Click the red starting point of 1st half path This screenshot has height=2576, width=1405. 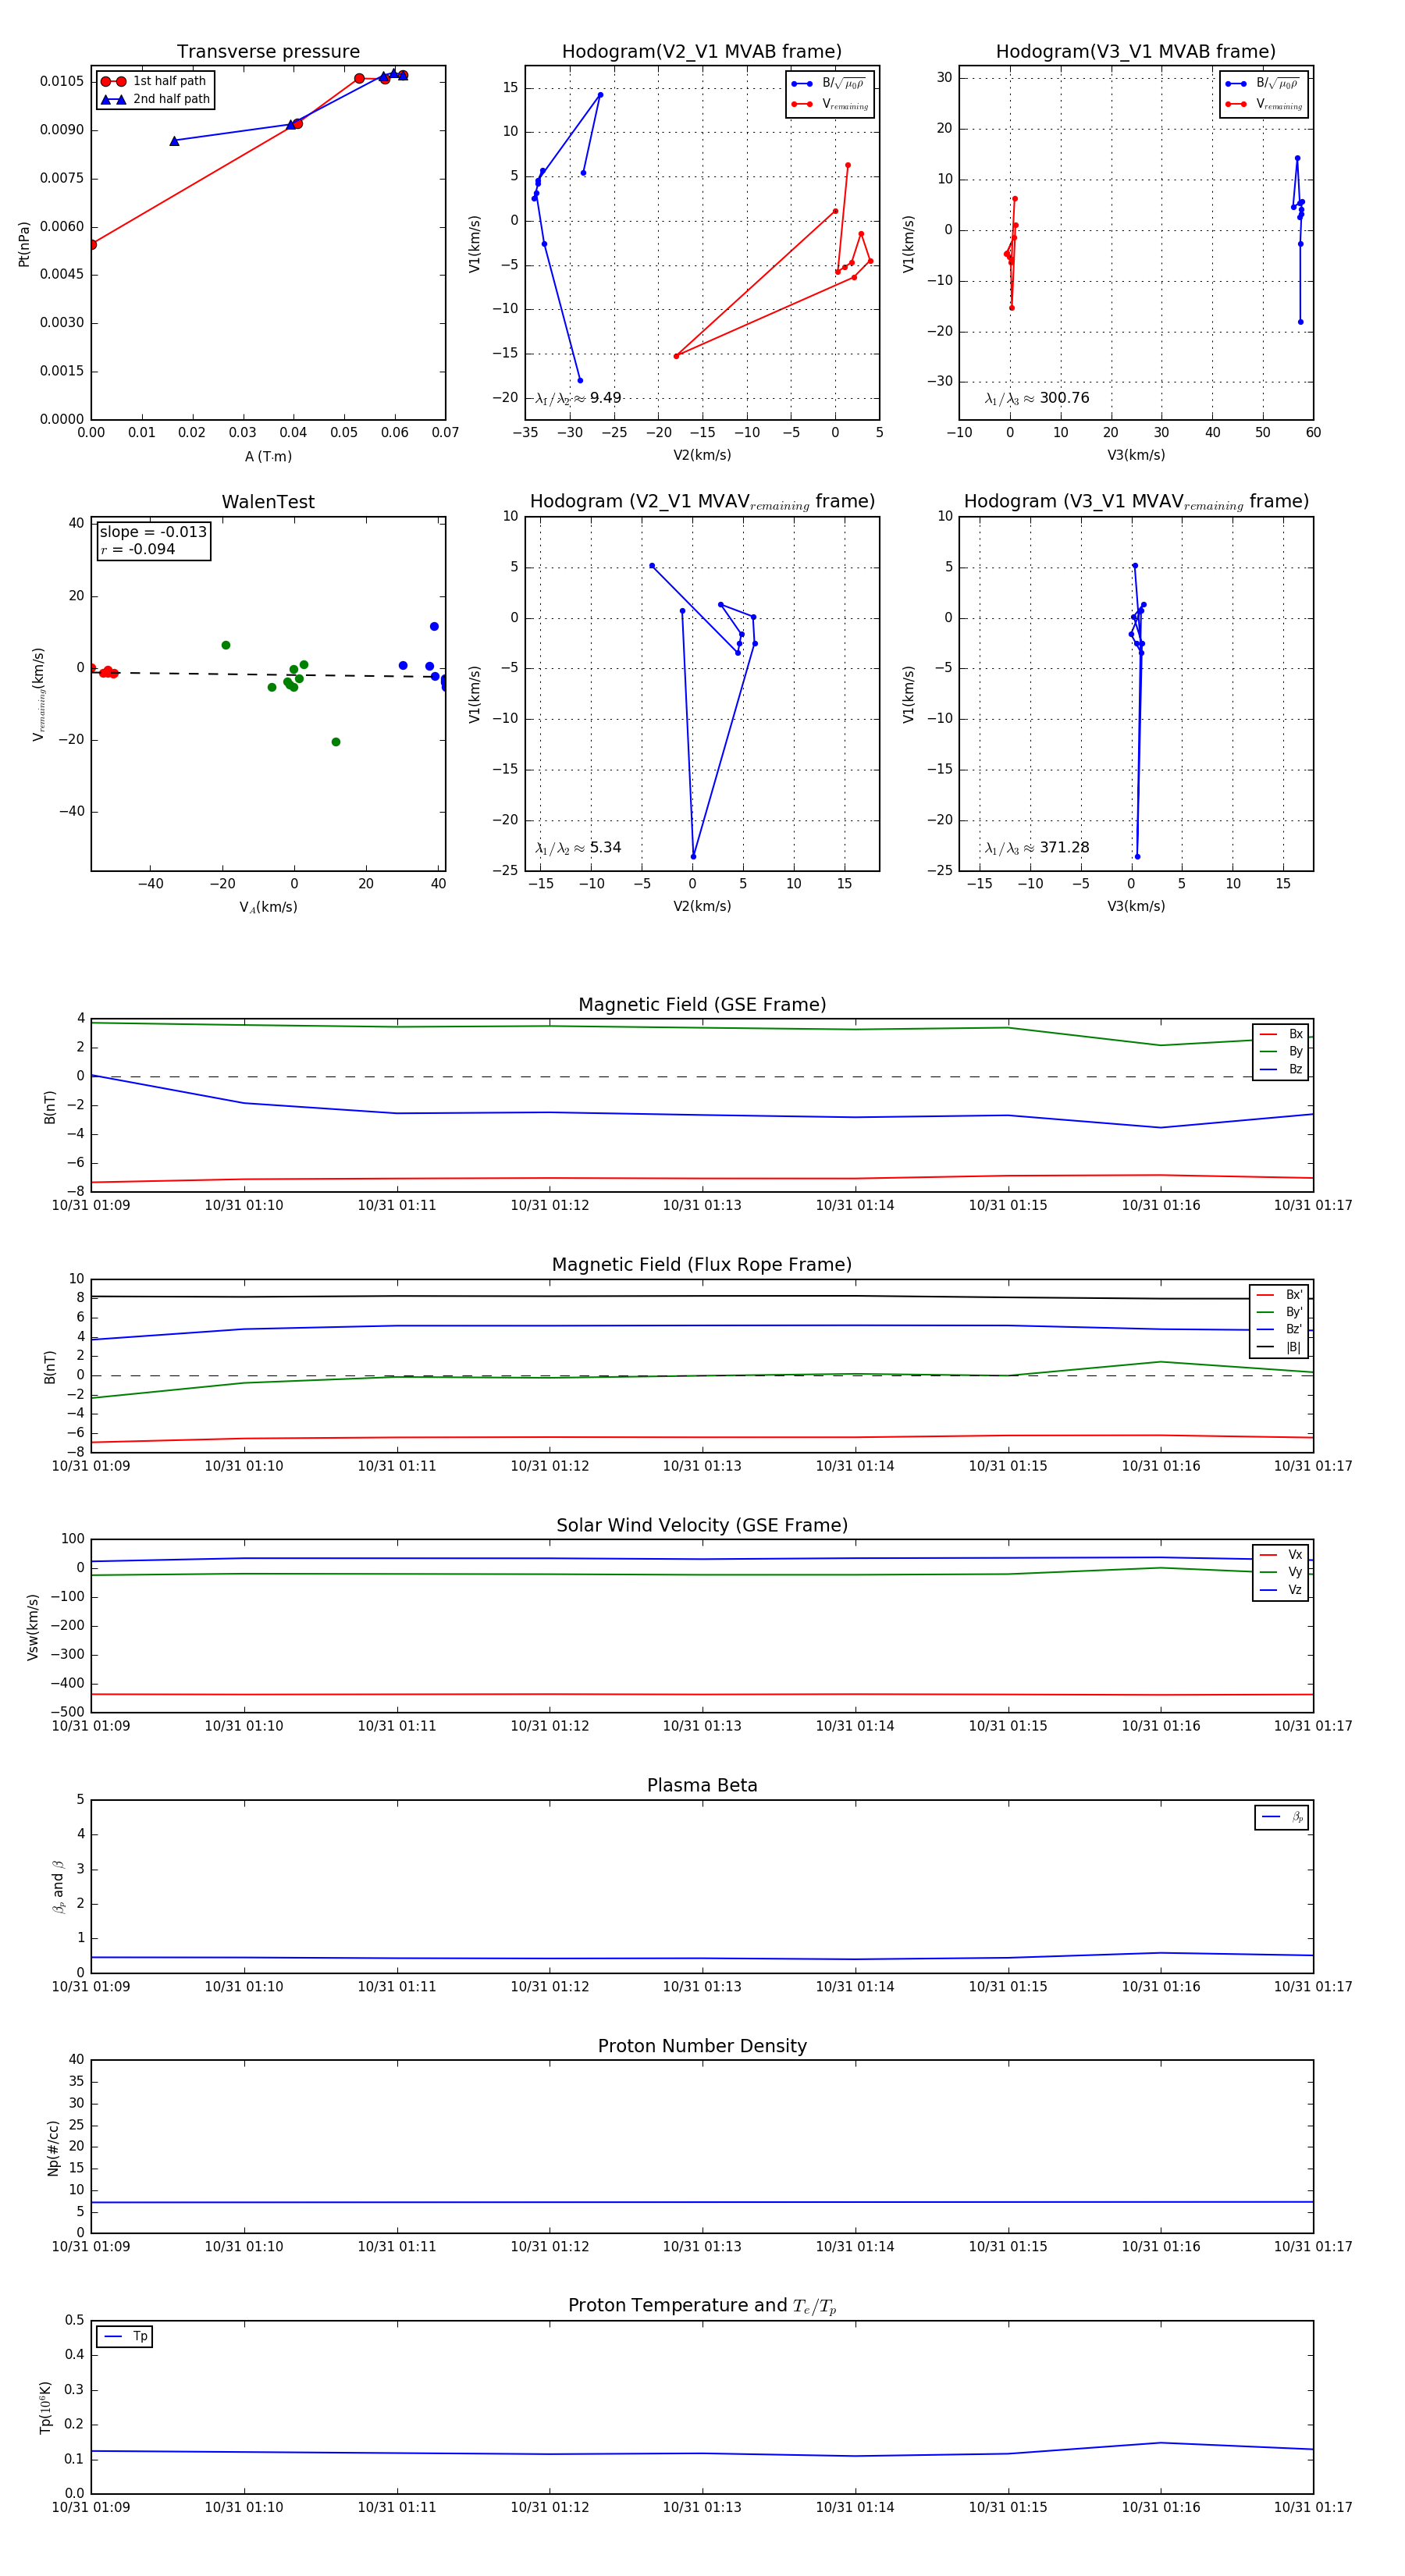[92, 244]
